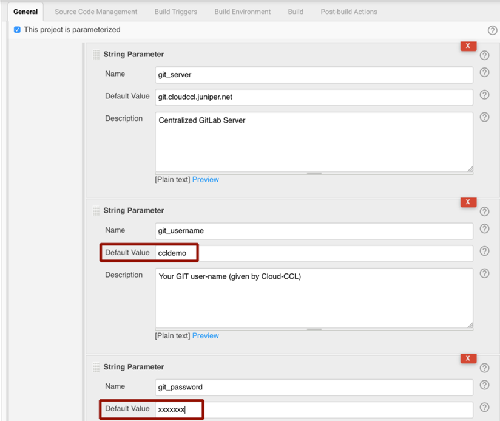
Task: Switch to Source Code Management tab
Action: click(x=96, y=12)
